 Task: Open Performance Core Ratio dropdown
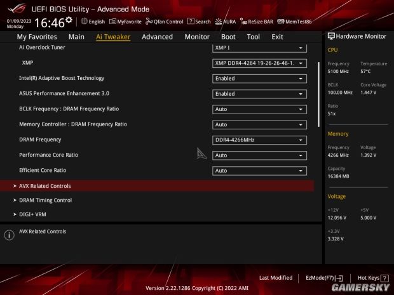tap(259, 155)
